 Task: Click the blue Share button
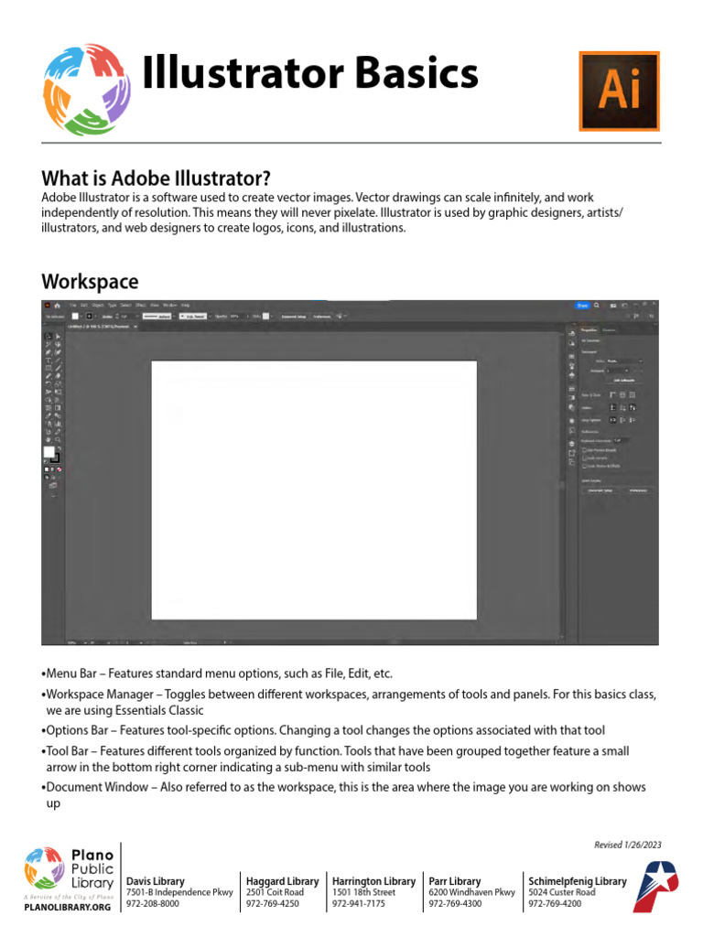click(x=583, y=306)
